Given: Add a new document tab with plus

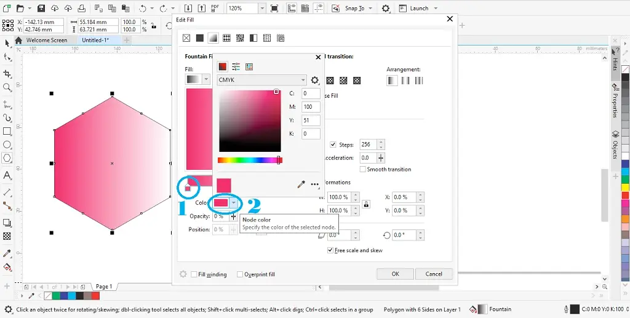Looking at the screenshot, I should pyautogui.click(x=127, y=40).
